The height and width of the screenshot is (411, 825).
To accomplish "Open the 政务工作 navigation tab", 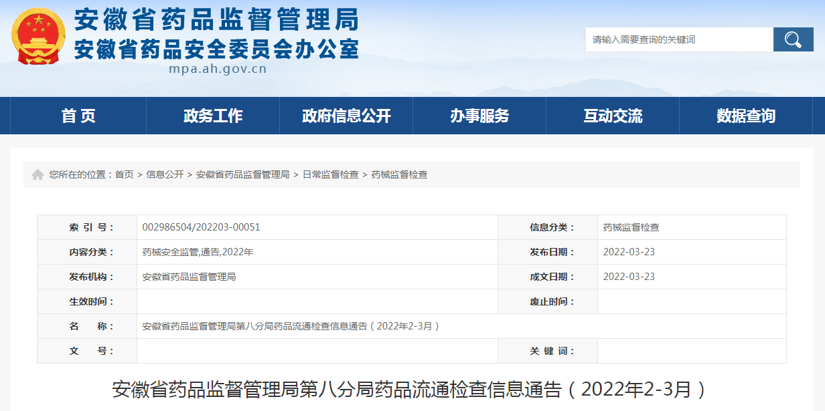I will pos(213,116).
